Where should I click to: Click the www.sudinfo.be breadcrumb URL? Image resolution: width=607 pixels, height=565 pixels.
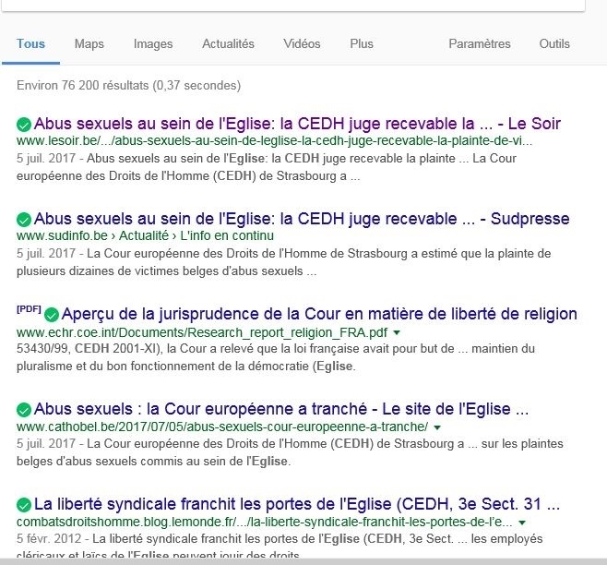pyautogui.click(x=145, y=235)
